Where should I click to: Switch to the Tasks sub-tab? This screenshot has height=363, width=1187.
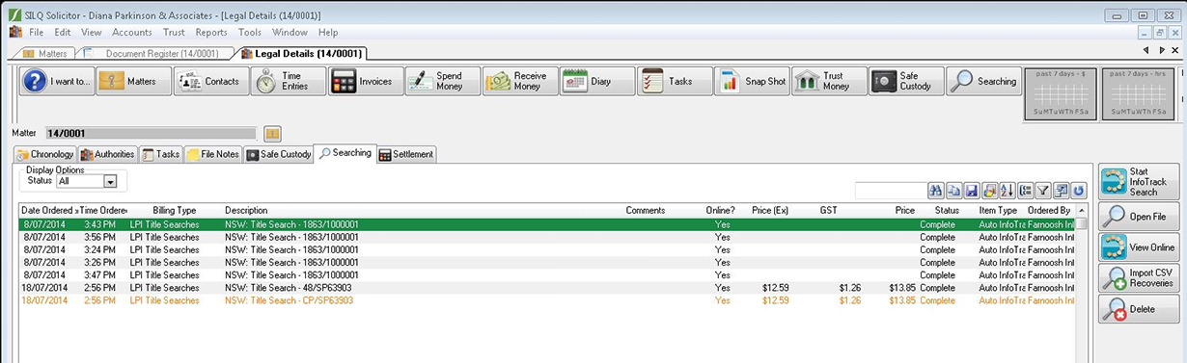click(161, 154)
